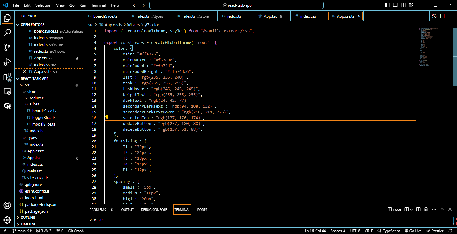
Task: Open notifications bell in status bar
Action: pyautogui.click(x=450, y=231)
